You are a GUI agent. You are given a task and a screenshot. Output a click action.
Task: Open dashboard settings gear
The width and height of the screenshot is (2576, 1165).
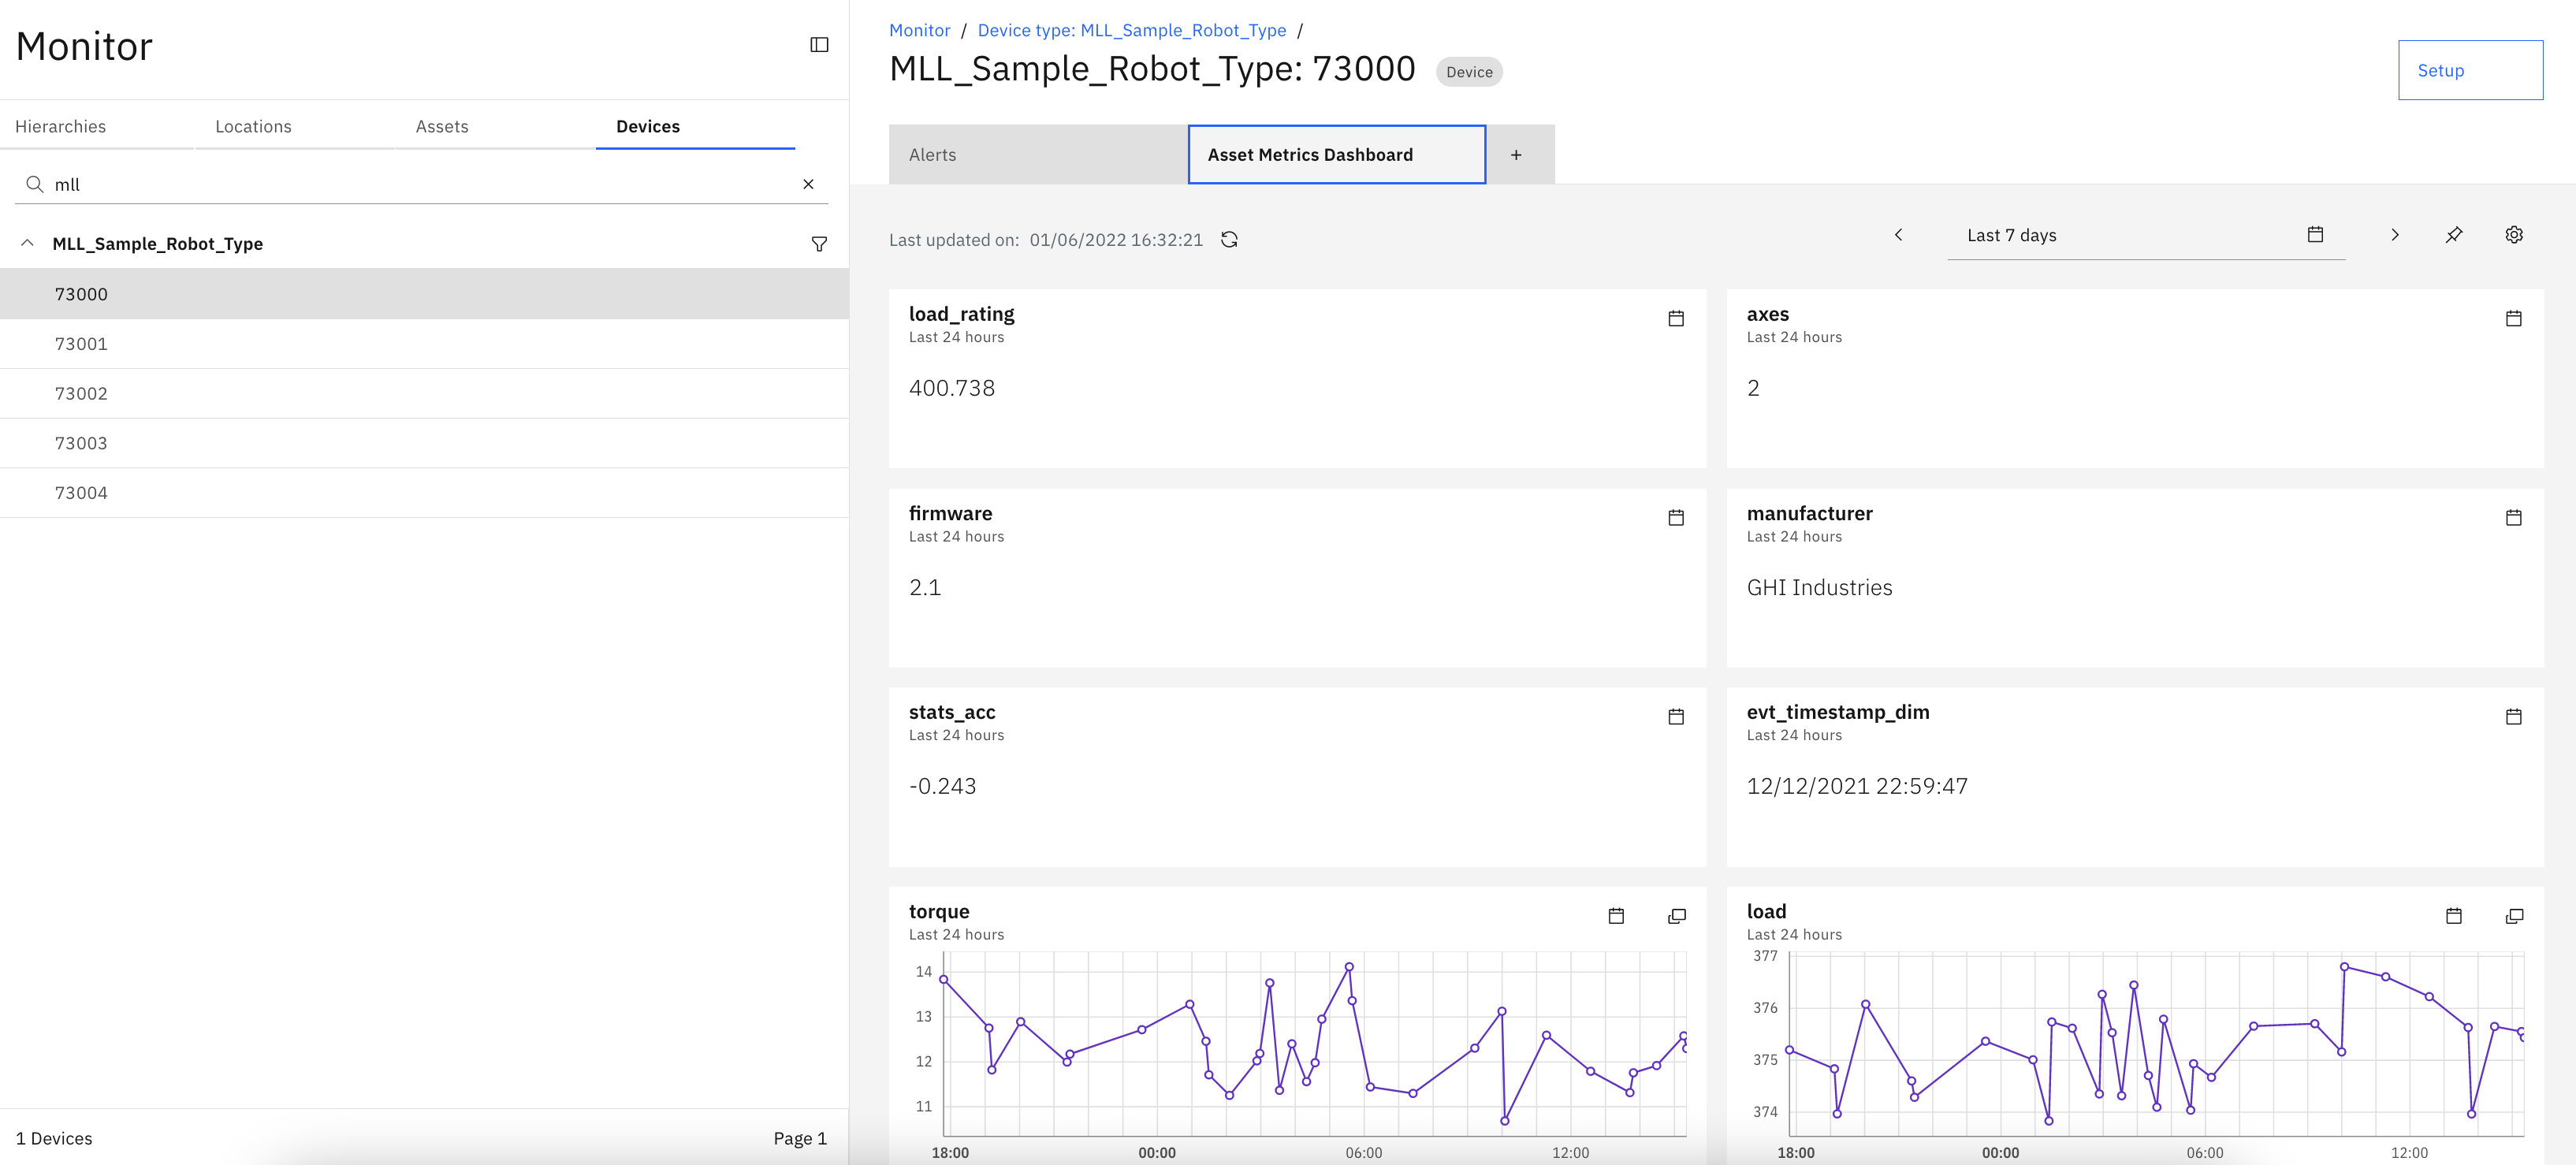2514,235
